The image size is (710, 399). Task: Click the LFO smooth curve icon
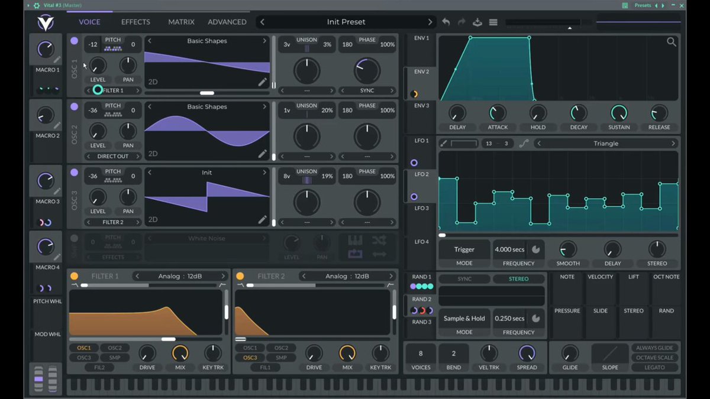point(524,143)
